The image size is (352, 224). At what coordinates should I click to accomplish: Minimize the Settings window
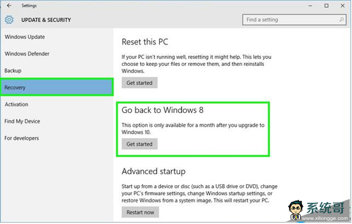click(x=310, y=5)
